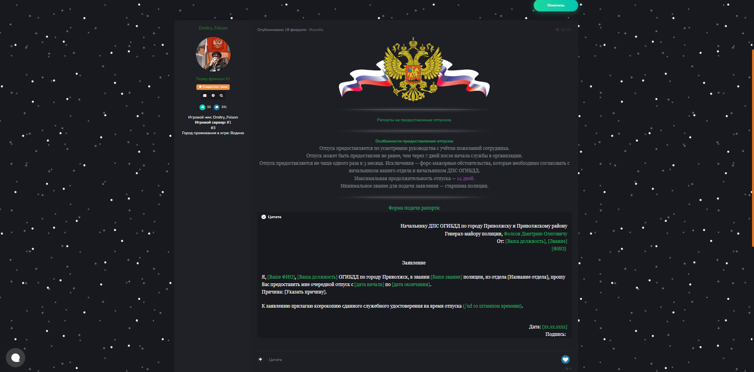
Task: Click the Dmitry_Folson avatar picture
Action: coord(213,54)
